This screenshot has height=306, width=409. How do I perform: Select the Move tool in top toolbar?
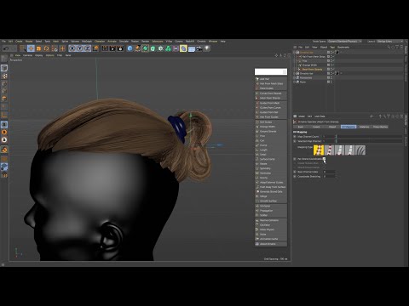tap(31, 48)
